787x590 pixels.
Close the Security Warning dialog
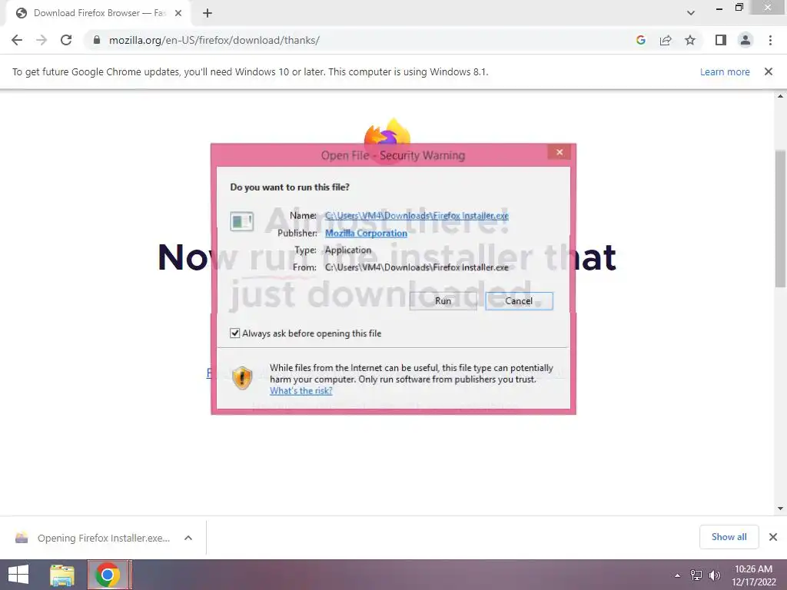click(560, 152)
